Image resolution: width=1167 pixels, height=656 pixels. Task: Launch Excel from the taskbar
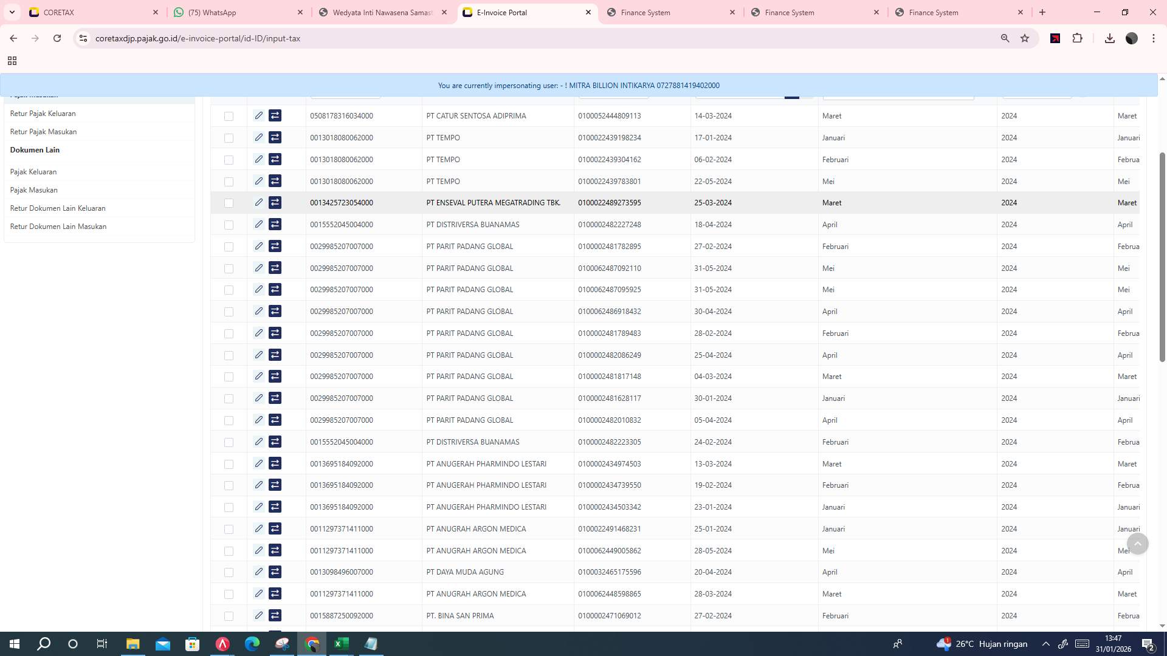tap(341, 644)
